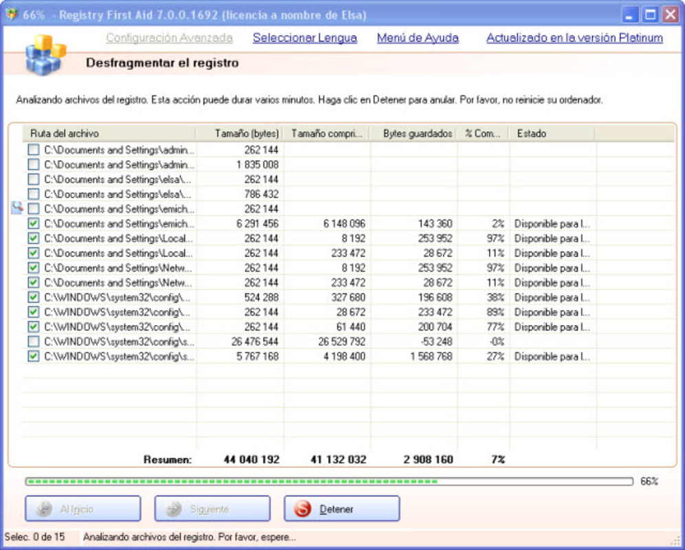Select the cell 1 568 768
The width and height of the screenshot is (685, 550).
coord(431,357)
